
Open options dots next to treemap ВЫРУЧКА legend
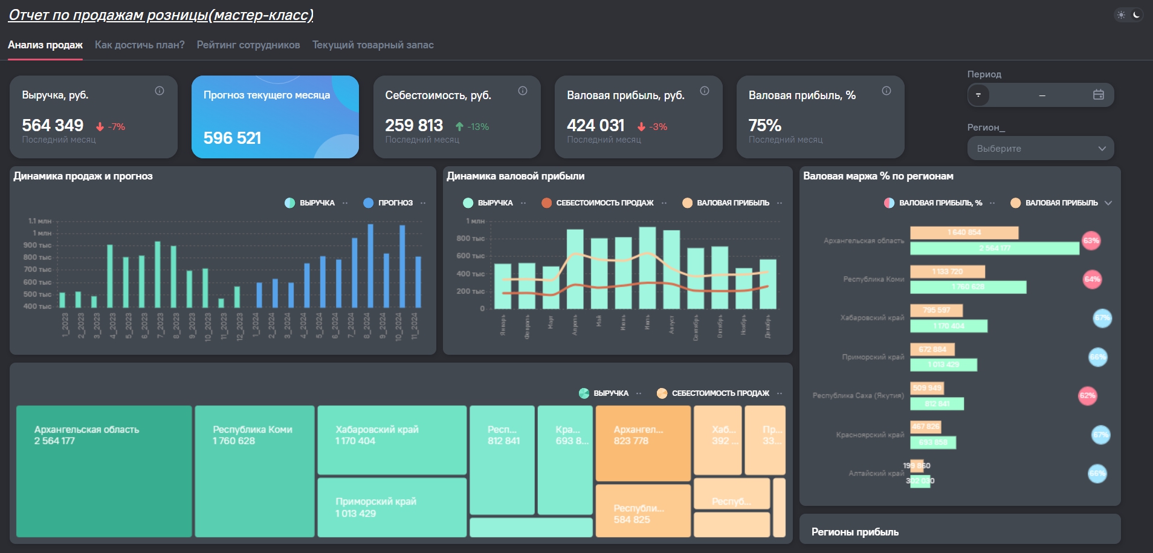(639, 393)
